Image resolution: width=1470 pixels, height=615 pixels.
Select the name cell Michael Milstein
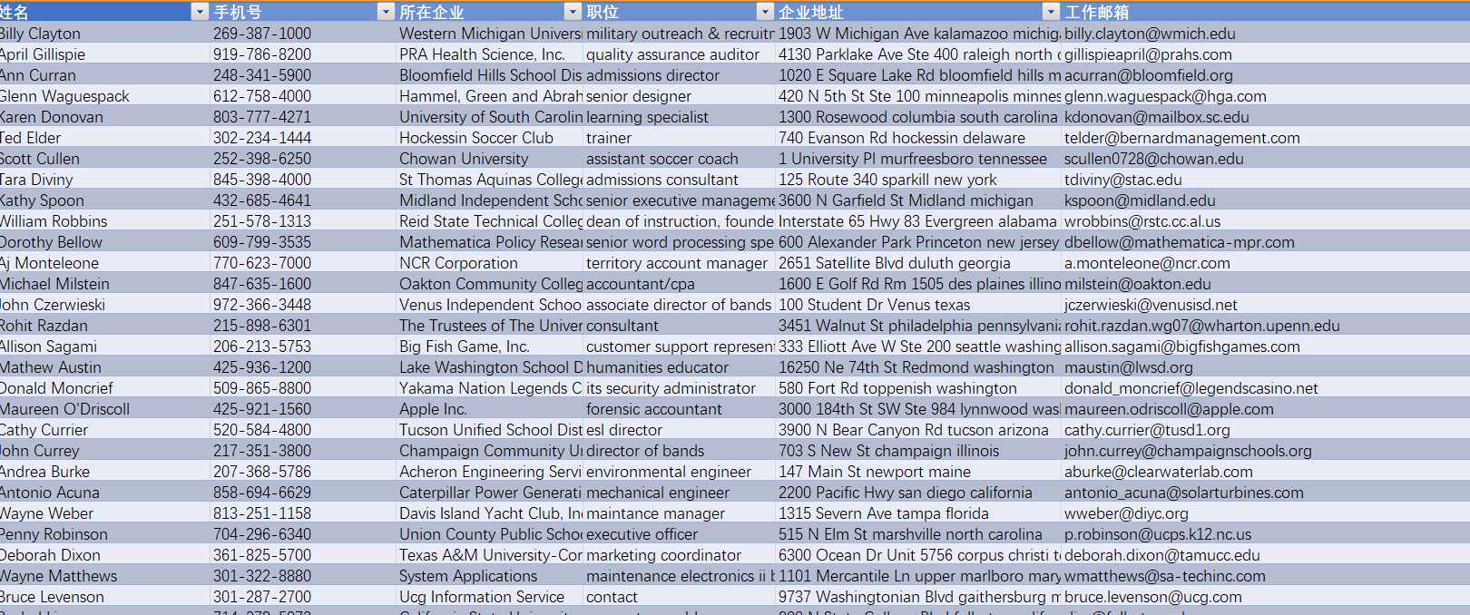click(104, 284)
